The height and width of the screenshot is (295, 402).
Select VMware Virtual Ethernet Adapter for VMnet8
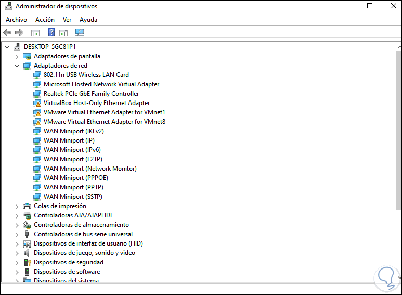[105, 122]
